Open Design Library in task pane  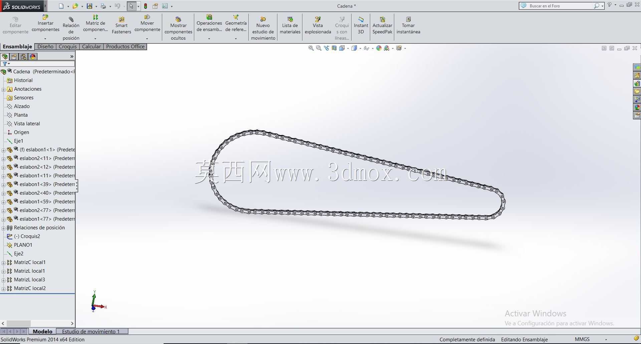point(637,83)
